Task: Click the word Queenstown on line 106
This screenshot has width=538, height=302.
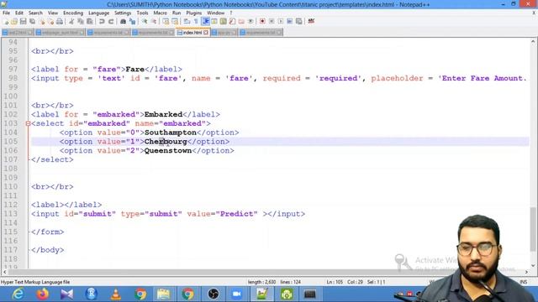Action: coord(168,151)
